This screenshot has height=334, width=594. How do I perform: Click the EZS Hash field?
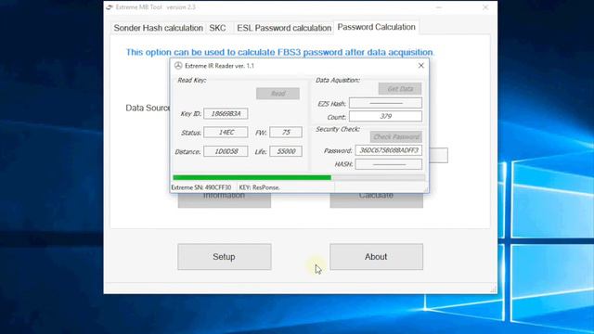click(385, 103)
